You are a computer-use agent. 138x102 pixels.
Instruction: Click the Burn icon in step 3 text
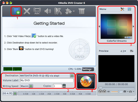pyautogui.click(x=21, y=48)
